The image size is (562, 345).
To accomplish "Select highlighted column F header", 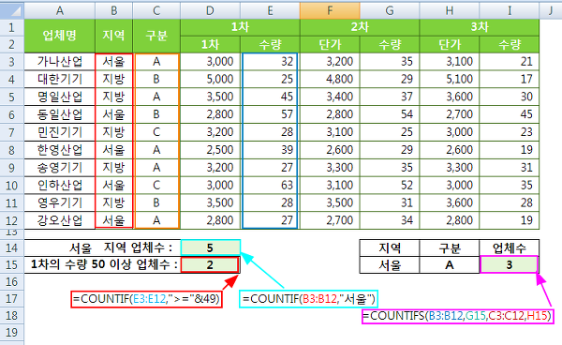I will 330,10.
